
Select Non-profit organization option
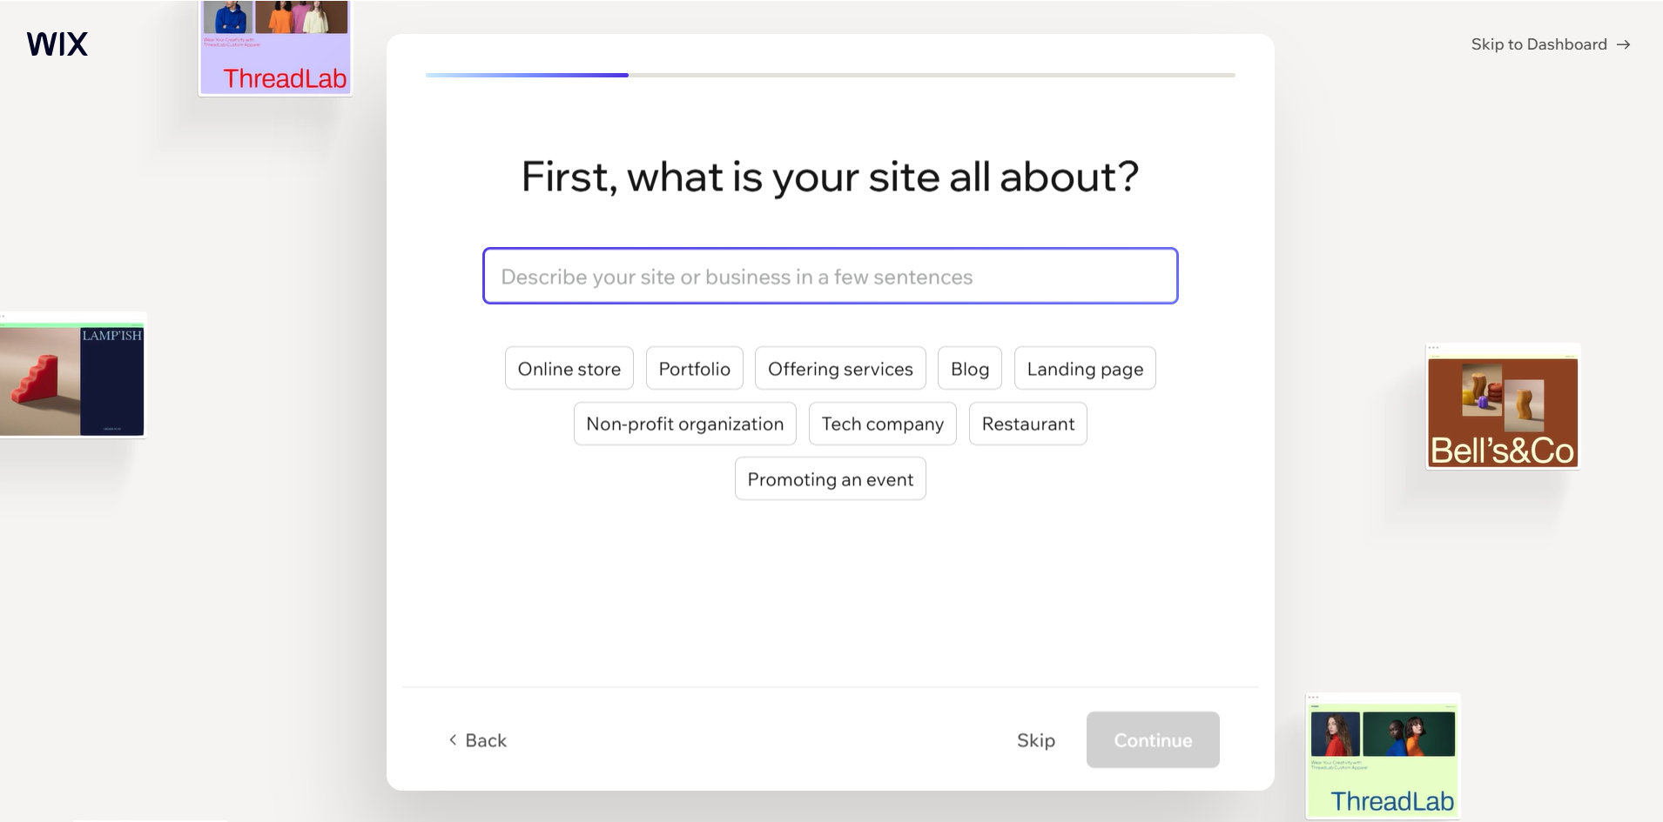tap(685, 424)
